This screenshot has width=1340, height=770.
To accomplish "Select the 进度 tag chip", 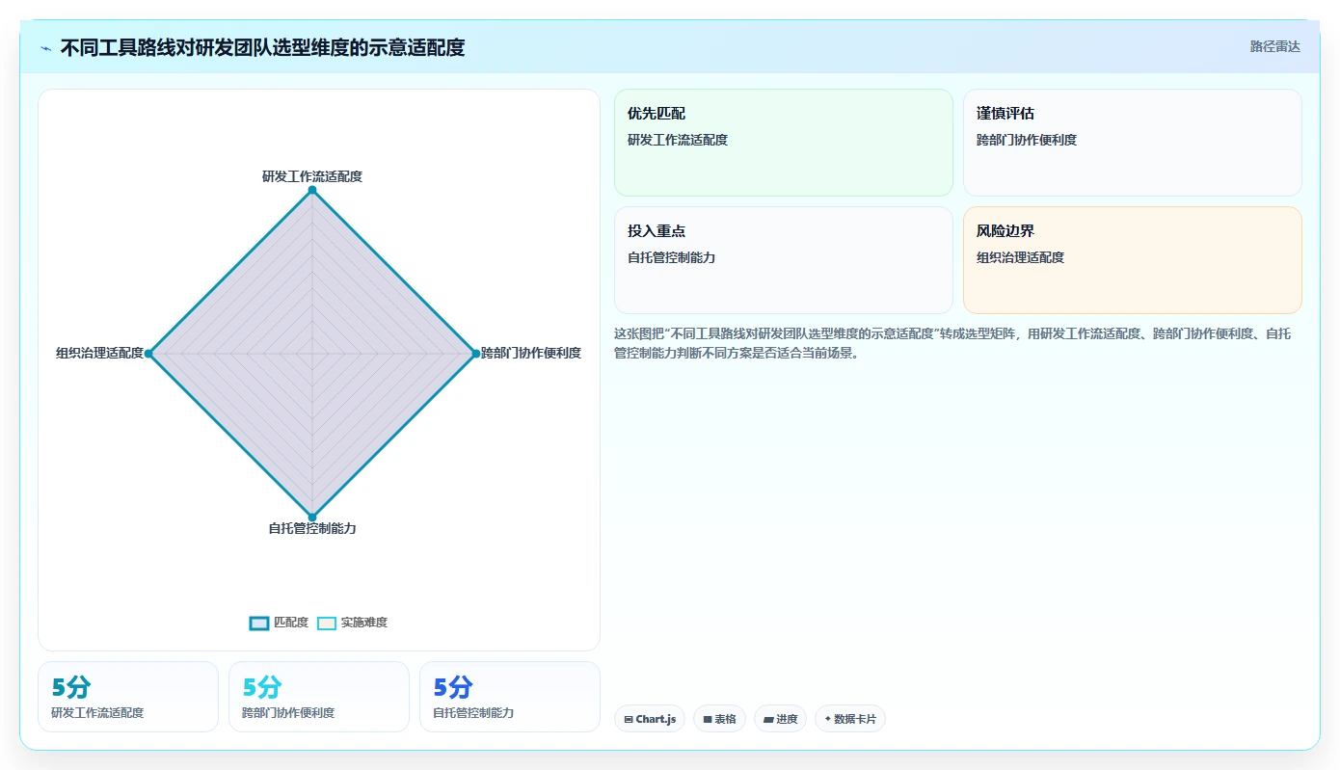I will [x=780, y=719].
